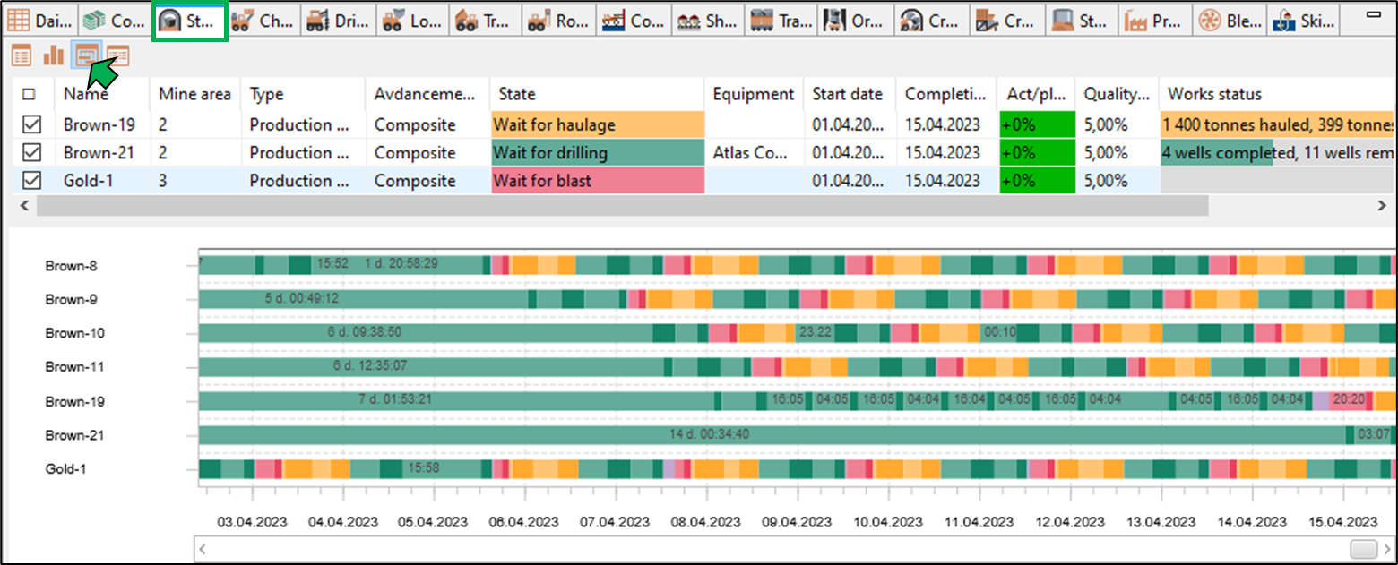Click the Brown-8 label in Gantt chart
1398x565 pixels.
[72, 265]
